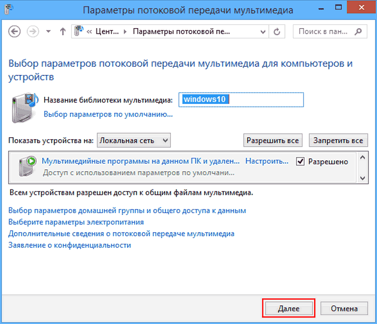The image size is (377, 324).
Task: Refresh the address bar location
Action: [277, 31]
